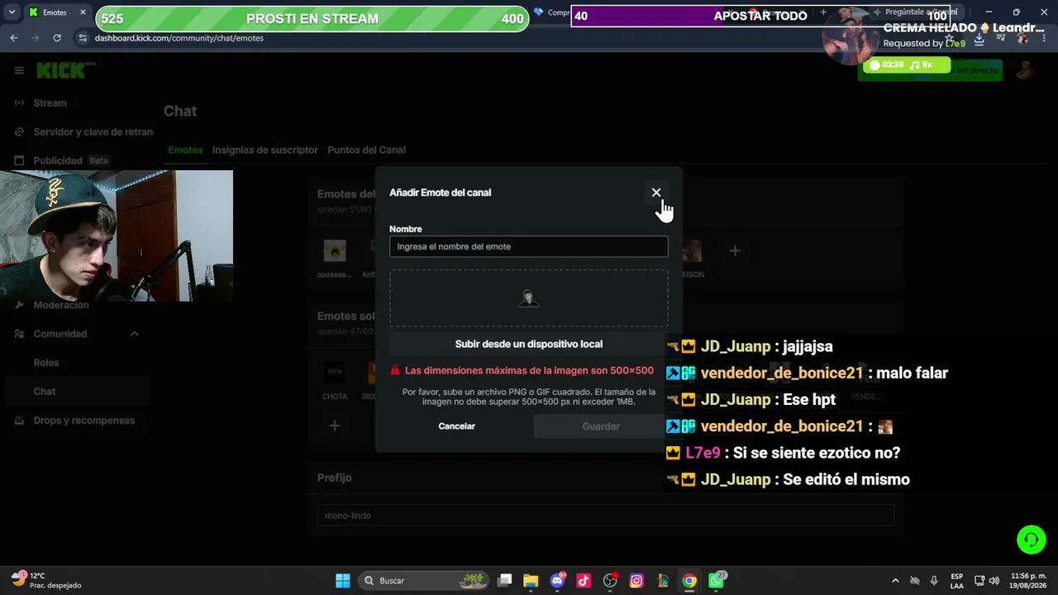Screen dimensions: 1058x595
Task: Open WhatsApp from the taskbar
Action: tap(716, 581)
